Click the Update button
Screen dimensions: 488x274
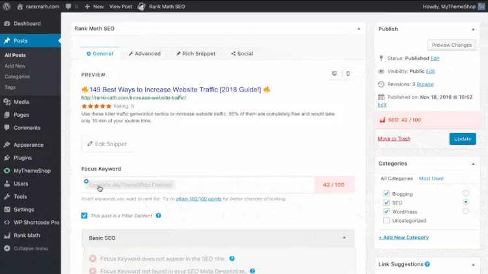463,139
